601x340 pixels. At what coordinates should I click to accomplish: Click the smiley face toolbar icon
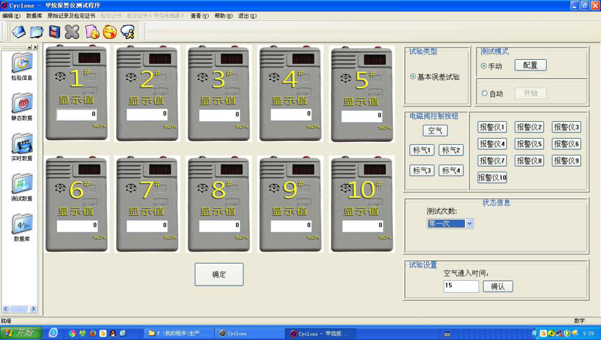(x=110, y=32)
